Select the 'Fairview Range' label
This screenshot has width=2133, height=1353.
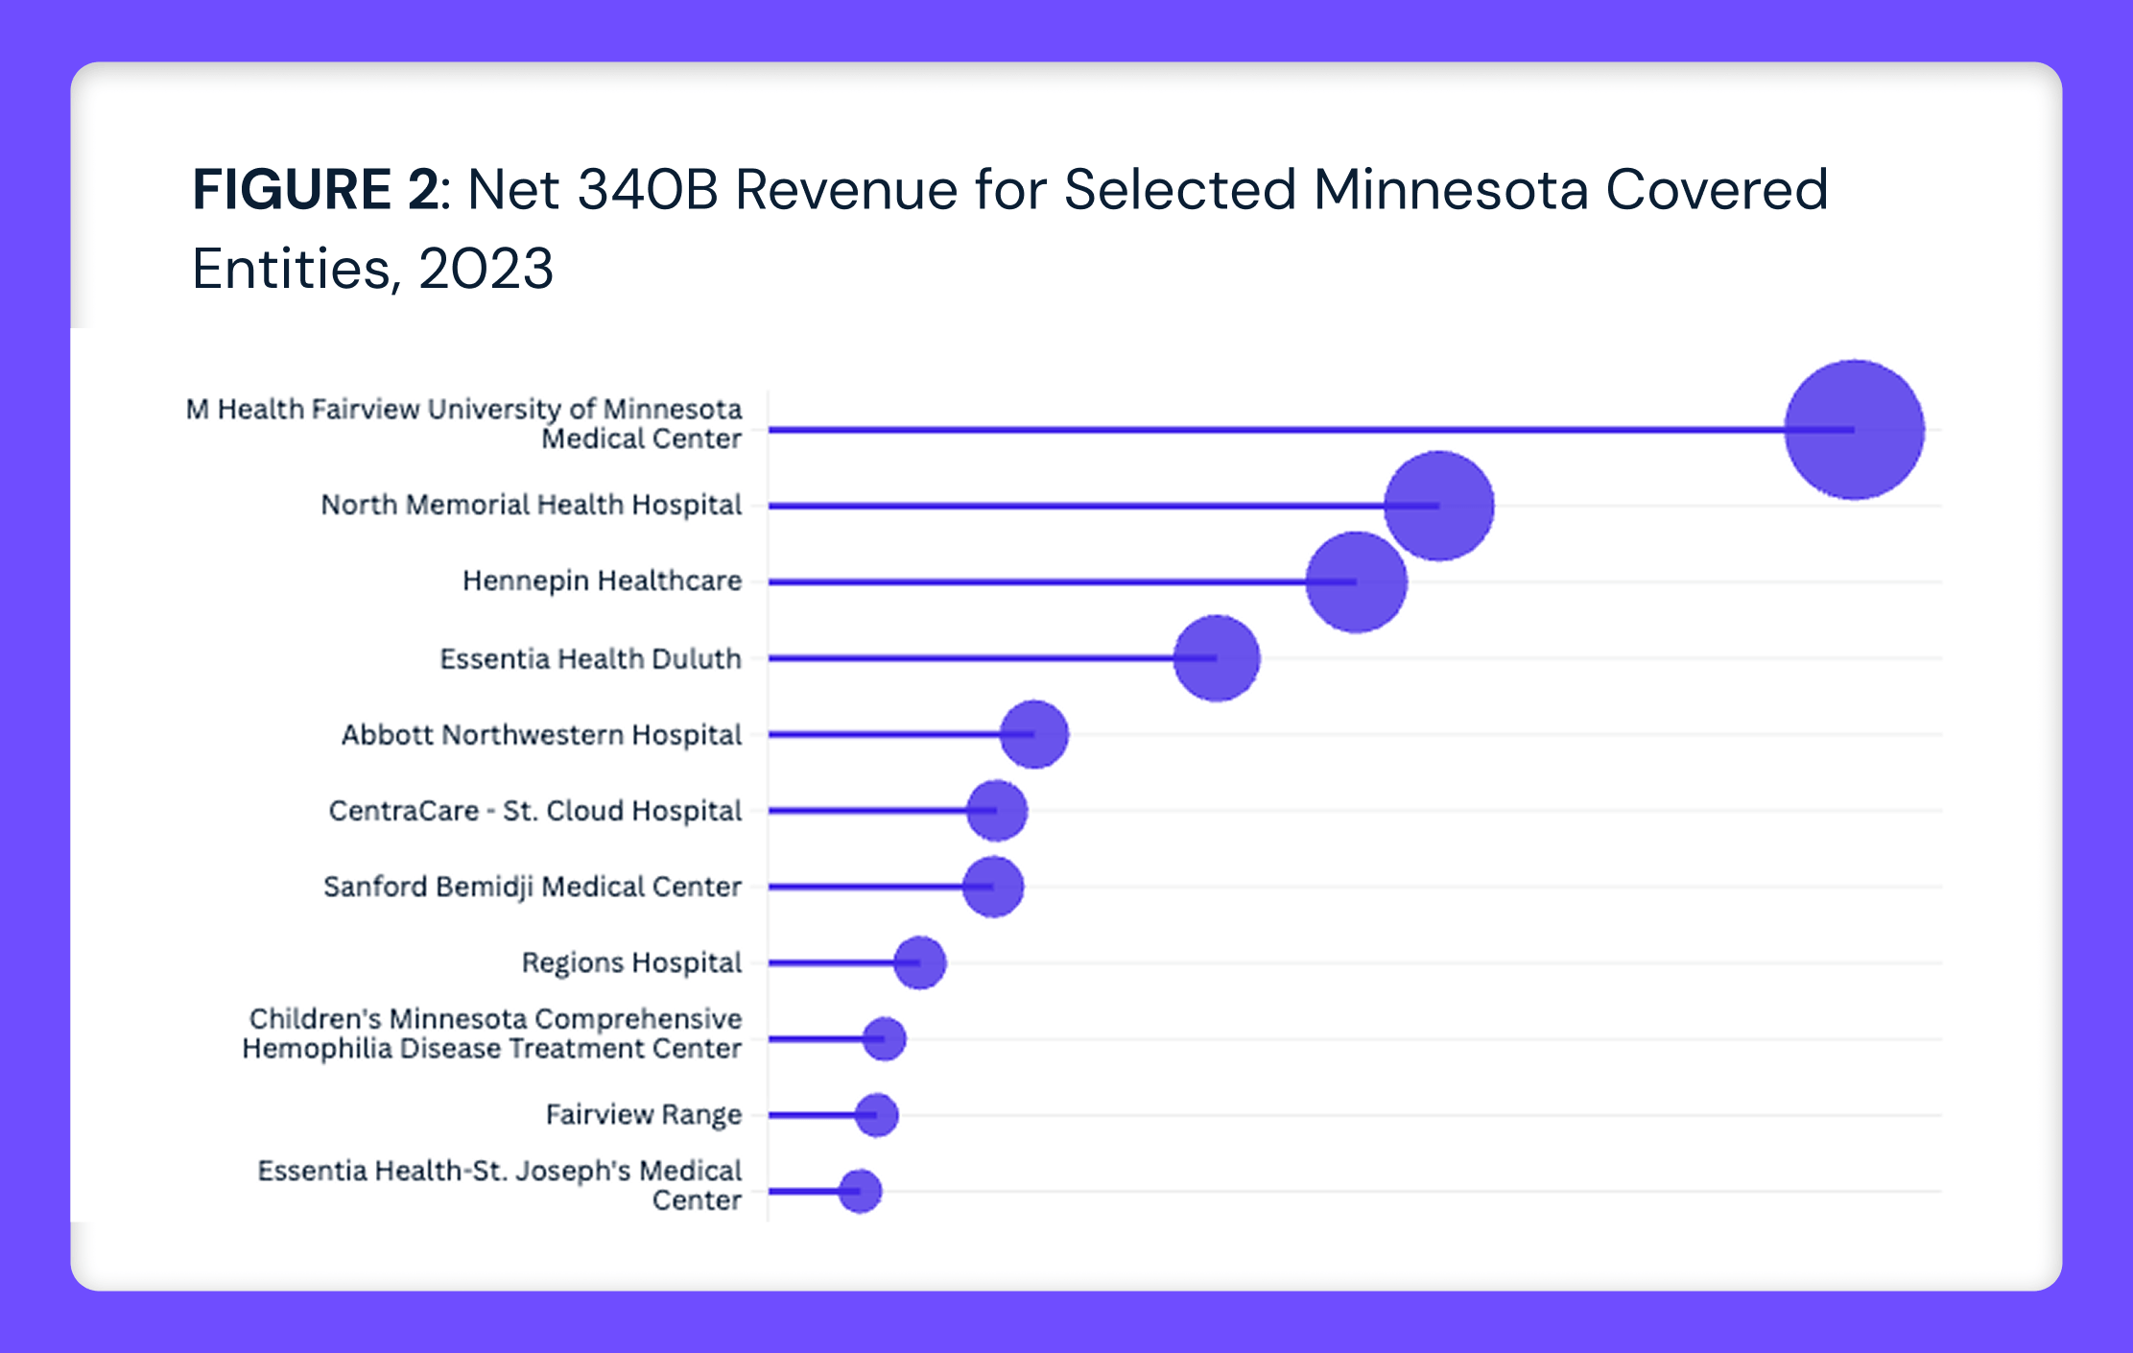(644, 1114)
